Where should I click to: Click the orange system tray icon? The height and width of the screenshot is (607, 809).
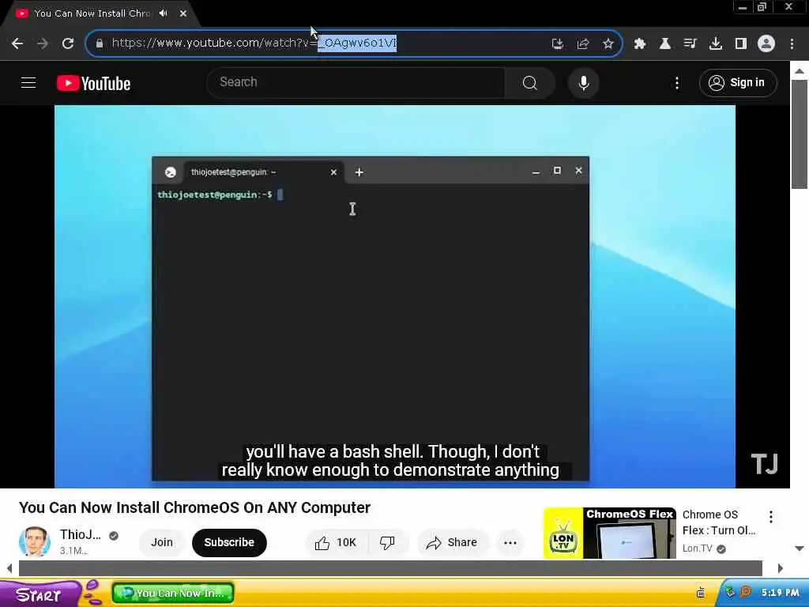coord(745,592)
